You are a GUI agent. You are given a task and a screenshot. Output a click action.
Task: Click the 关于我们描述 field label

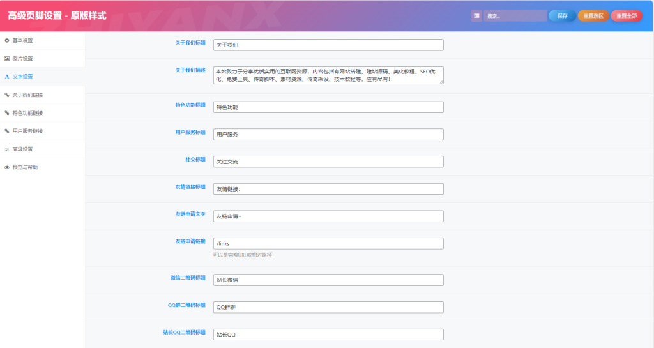tap(190, 70)
